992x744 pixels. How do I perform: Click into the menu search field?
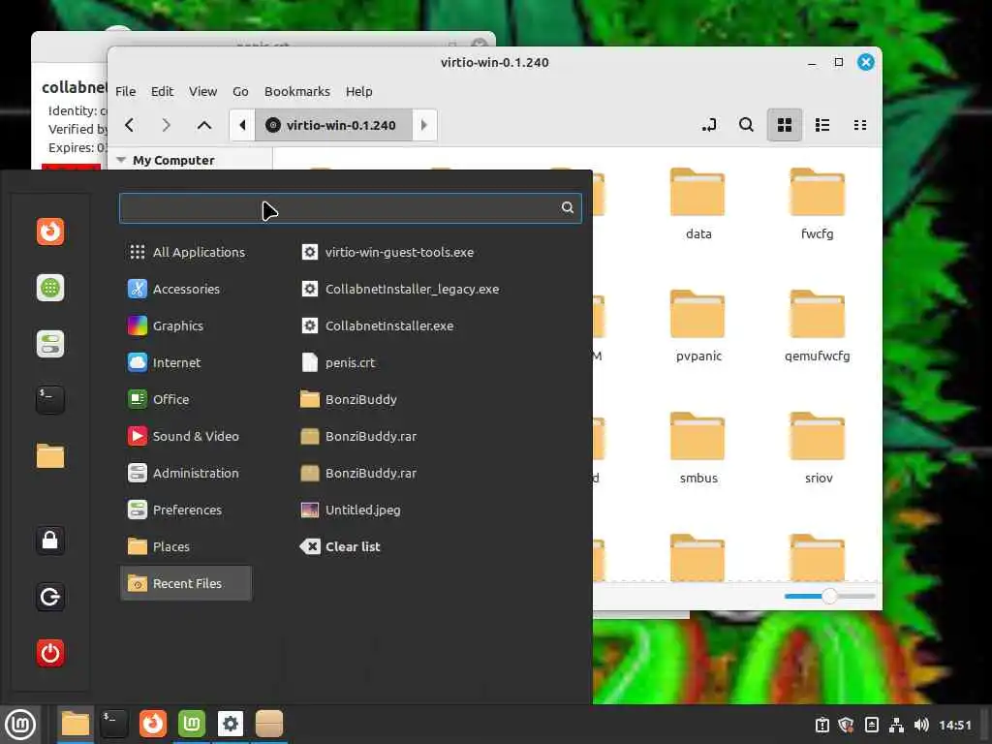pyautogui.click(x=350, y=207)
